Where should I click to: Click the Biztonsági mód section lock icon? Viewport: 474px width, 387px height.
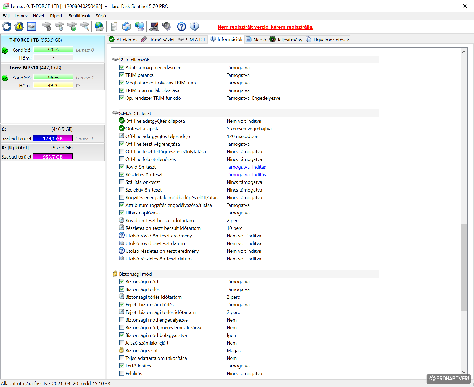(x=115, y=274)
